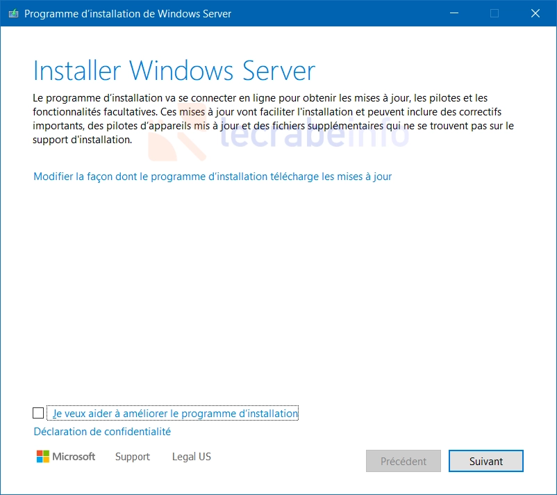Click the Suivant button

pos(486,461)
